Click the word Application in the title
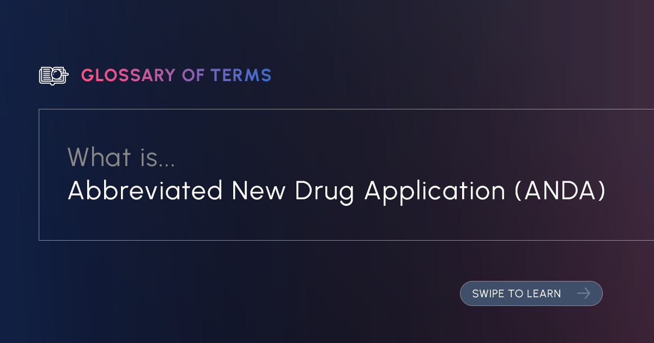Image resolution: width=654 pixels, height=343 pixels. pos(435,191)
